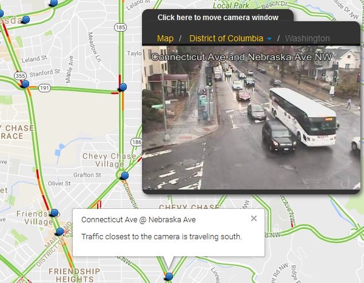364x283 pixels.
Task: Click the camera marker beside Friendship Village label
Action: (55, 213)
